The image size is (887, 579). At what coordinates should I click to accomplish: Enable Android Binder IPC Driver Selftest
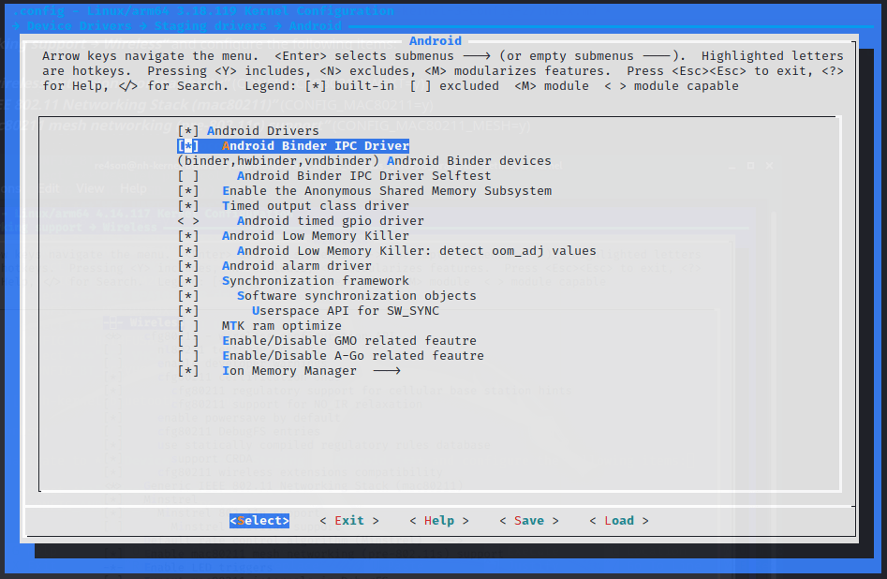[x=188, y=176]
